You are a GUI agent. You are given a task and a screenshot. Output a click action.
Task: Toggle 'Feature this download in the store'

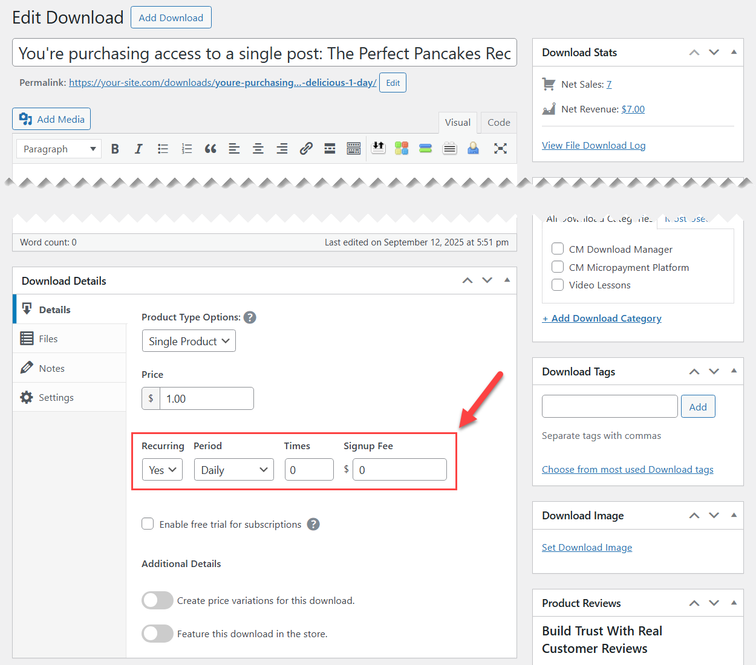[157, 634]
